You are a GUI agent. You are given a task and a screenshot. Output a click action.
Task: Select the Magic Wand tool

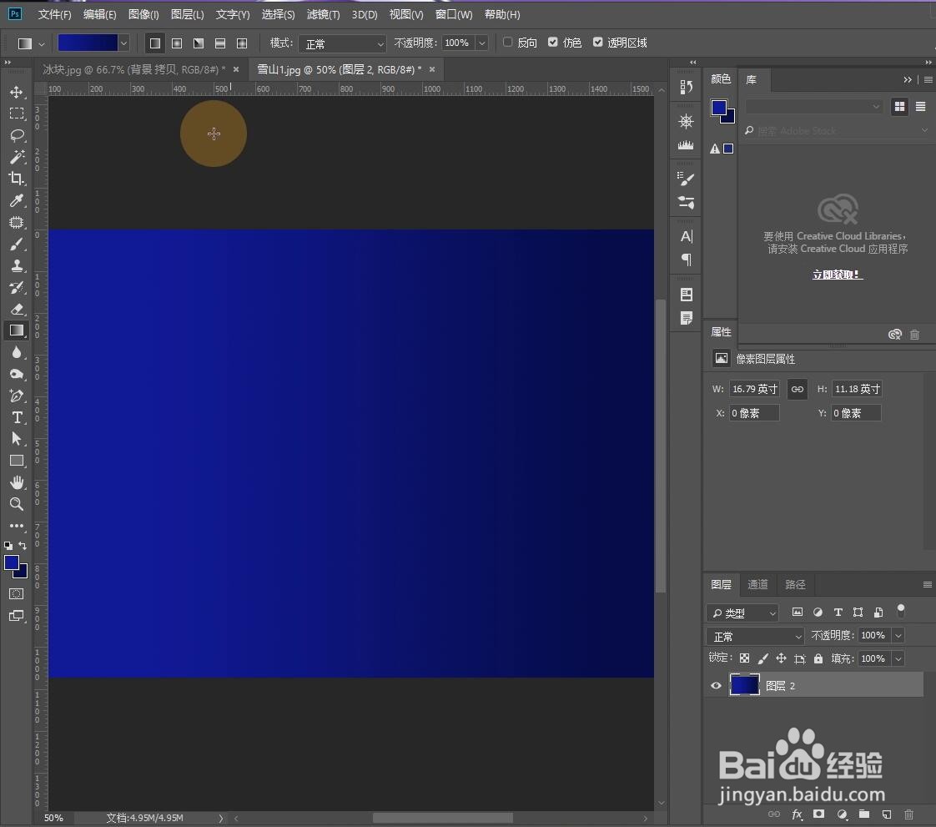coord(16,156)
